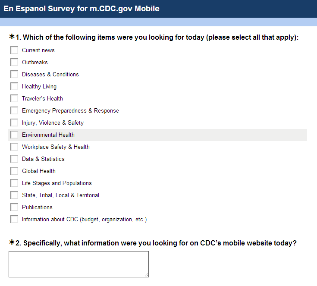Tick the Outbreaks checkbox

point(14,62)
